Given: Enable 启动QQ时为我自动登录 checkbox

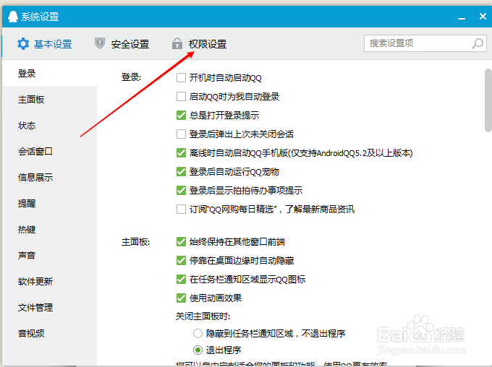Looking at the screenshot, I should click(181, 97).
